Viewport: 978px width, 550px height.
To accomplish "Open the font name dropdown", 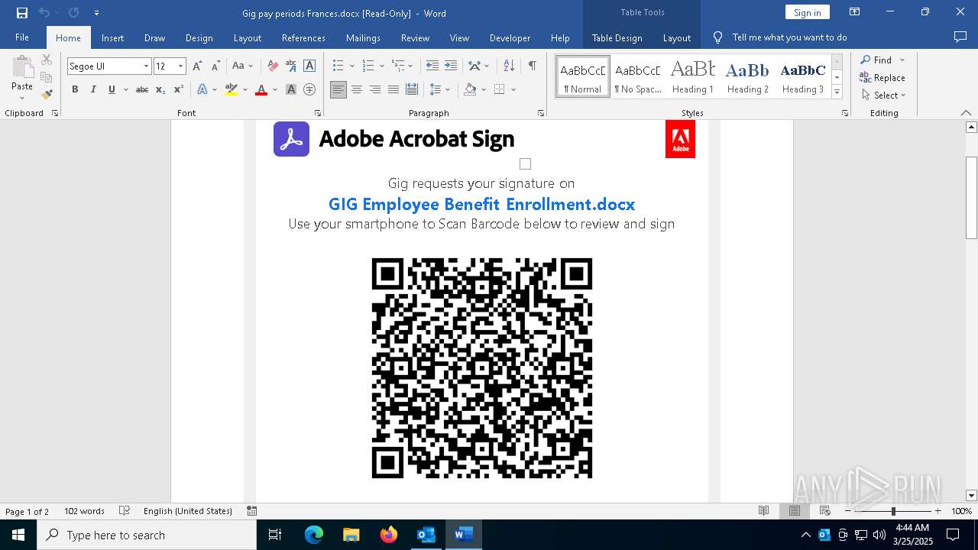I will coord(146,66).
